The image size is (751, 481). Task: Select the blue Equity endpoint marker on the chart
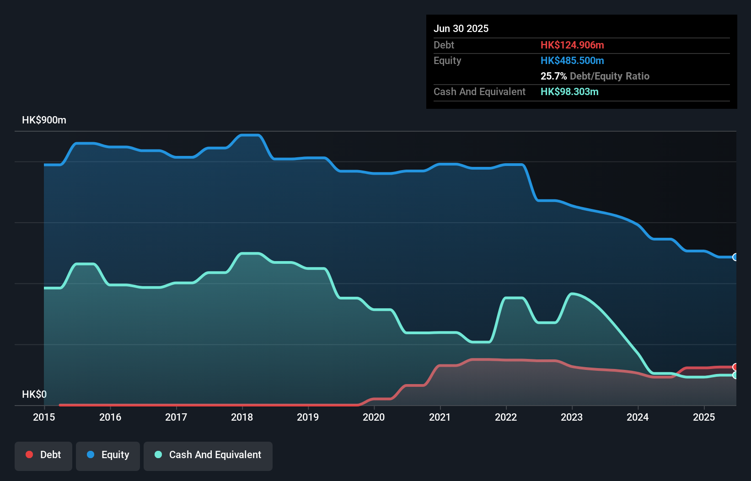pyautogui.click(x=735, y=257)
